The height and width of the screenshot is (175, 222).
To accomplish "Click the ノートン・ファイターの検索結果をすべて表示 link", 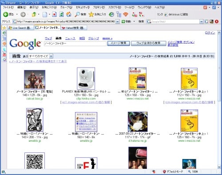I will coord(38,61).
